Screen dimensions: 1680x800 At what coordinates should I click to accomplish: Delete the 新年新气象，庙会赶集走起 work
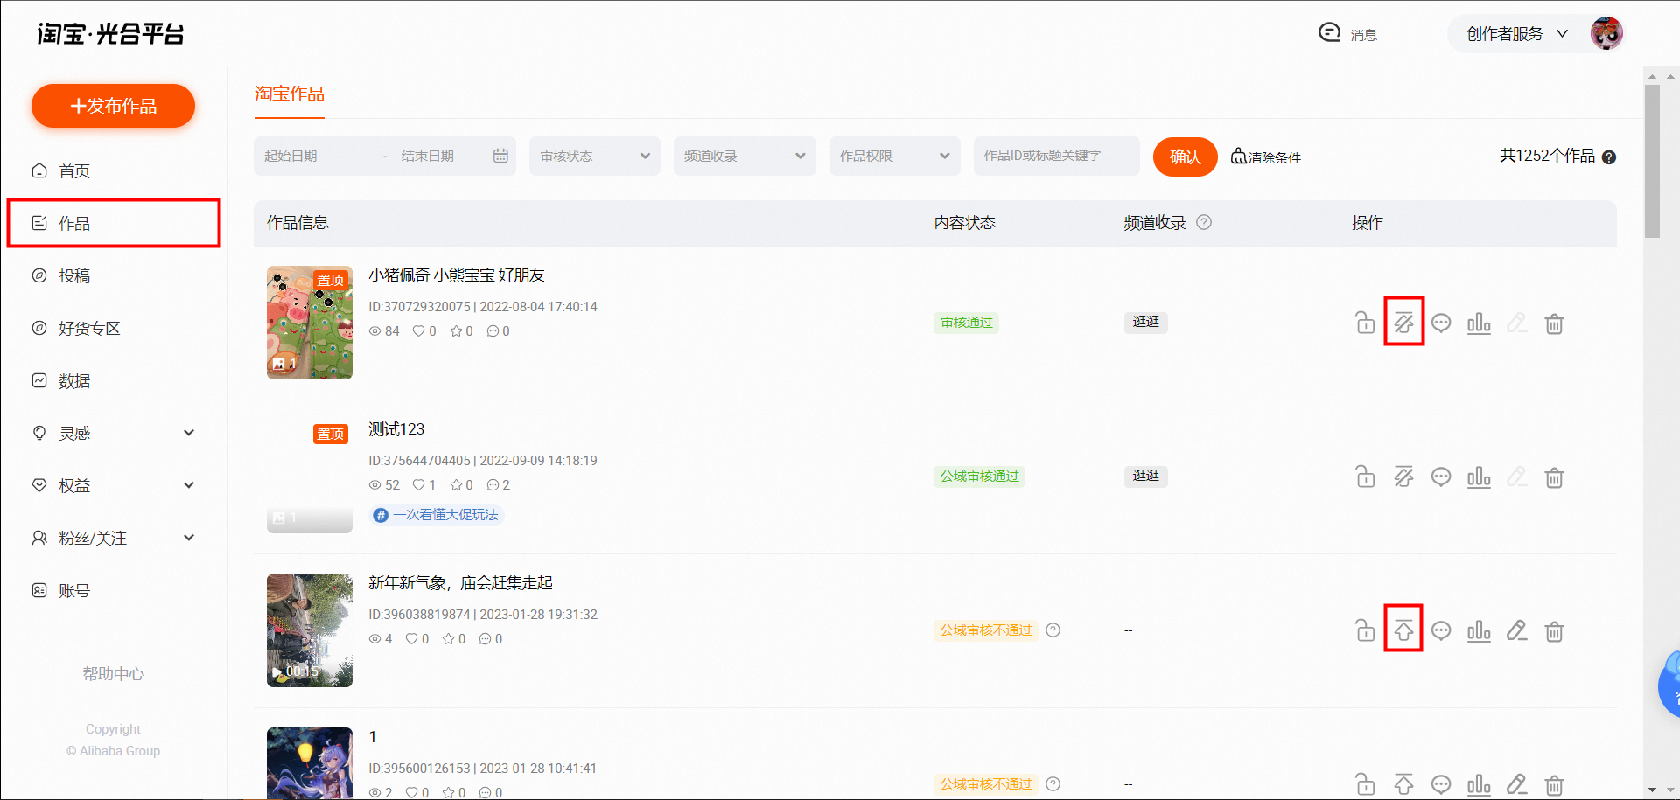(x=1554, y=630)
